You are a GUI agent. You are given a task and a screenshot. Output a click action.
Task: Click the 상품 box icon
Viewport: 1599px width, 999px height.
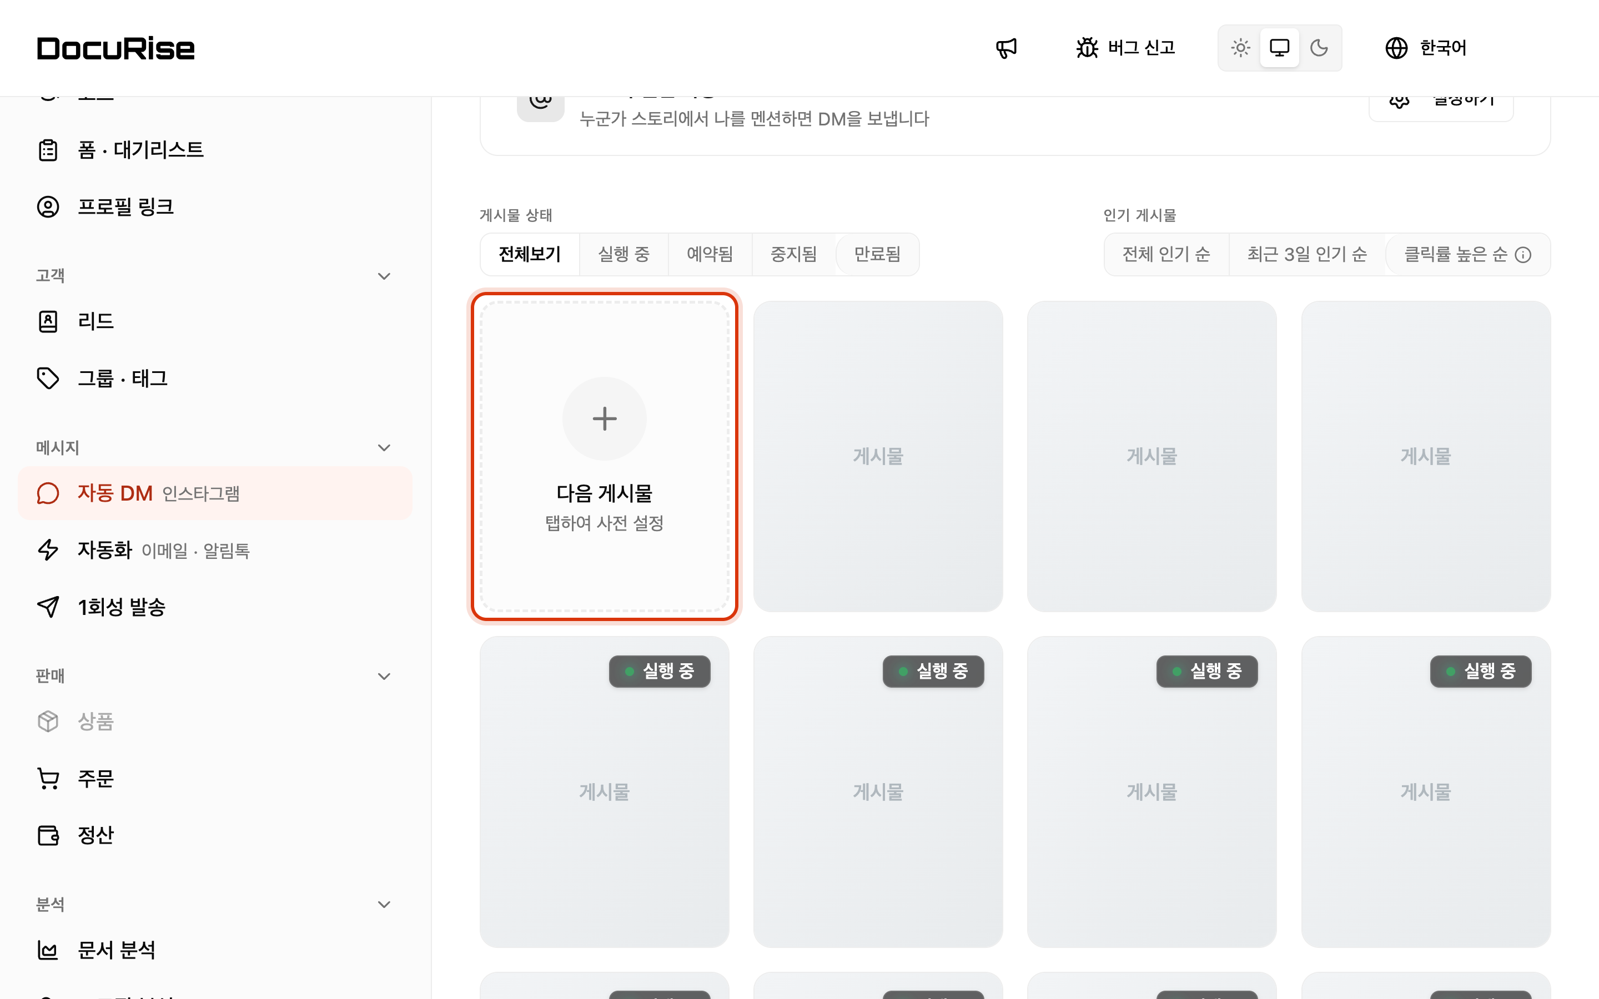point(48,721)
